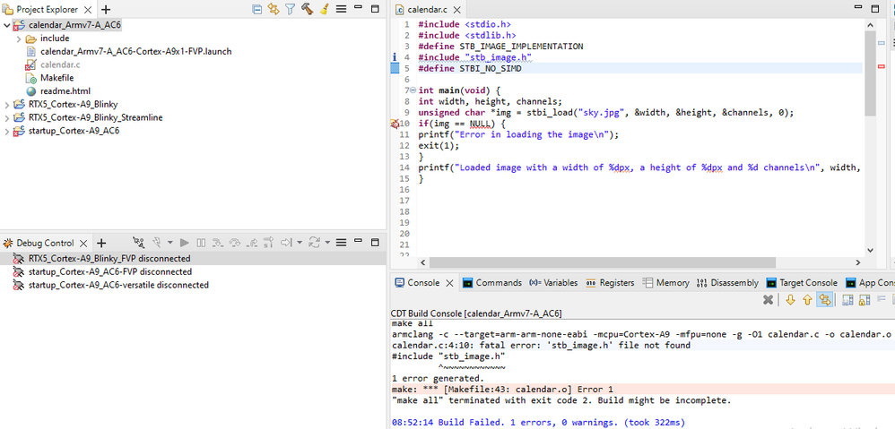
Task: Close the calendar.c editor tab
Action: click(x=456, y=9)
